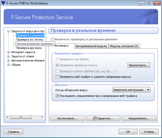162x138 pixels.
Task: Click the shield icon on Карантин button
Action: point(95,118)
